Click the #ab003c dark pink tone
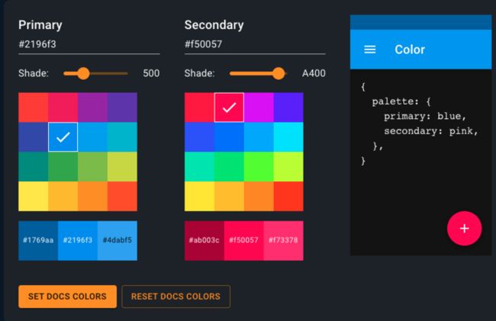The width and height of the screenshot is (496, 321). (204, 240)
